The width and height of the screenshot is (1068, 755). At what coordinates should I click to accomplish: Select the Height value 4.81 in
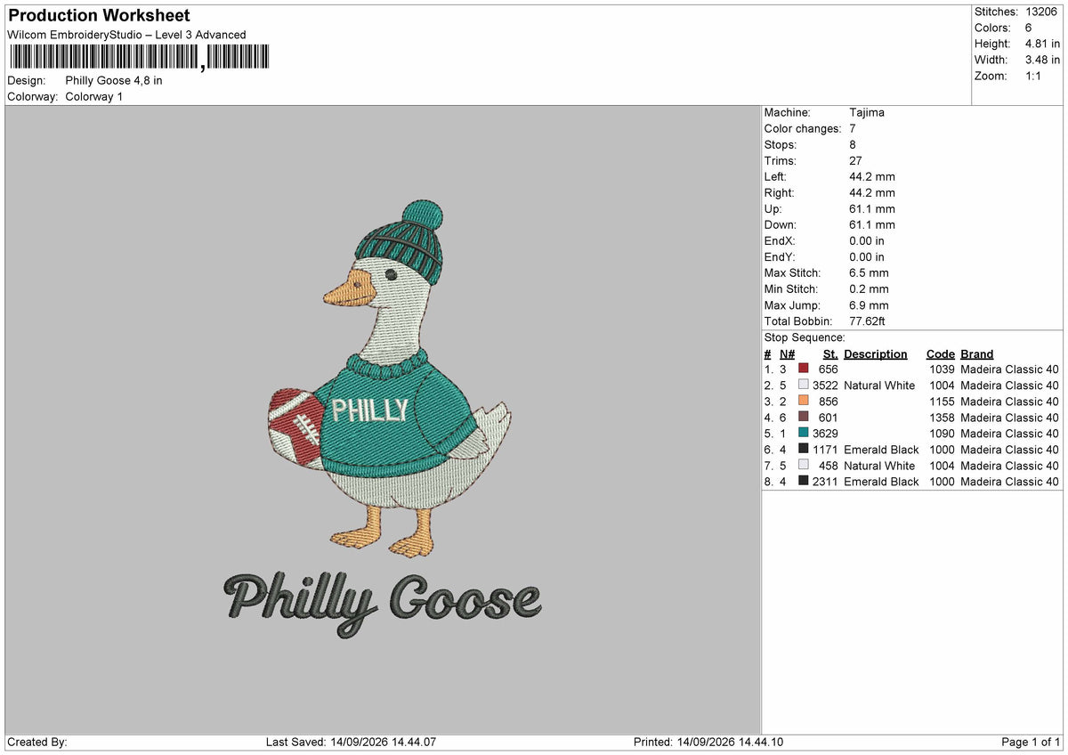(x=1044, y=44)
